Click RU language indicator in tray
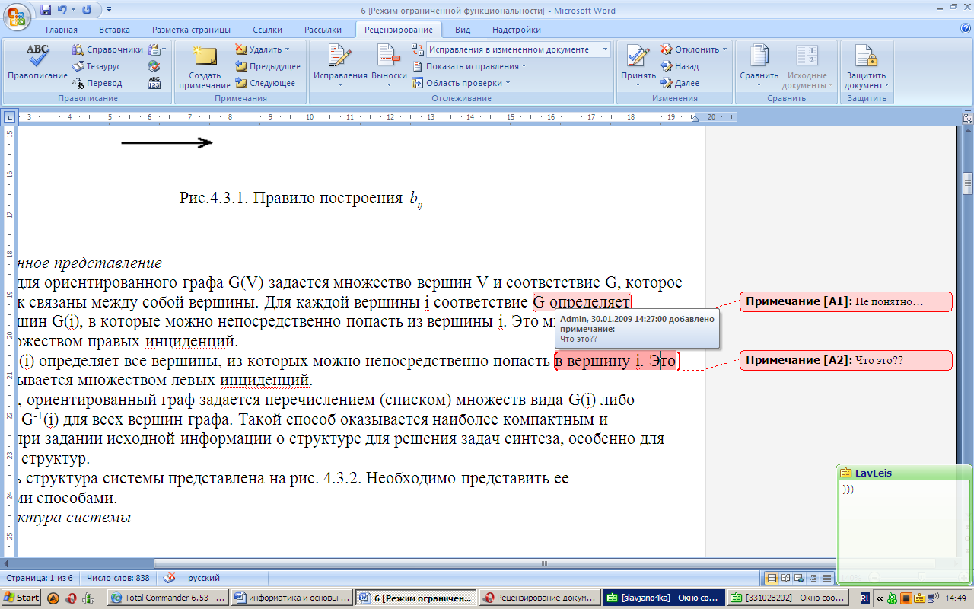This screenshot has height=609, width=974. point(864,598)
